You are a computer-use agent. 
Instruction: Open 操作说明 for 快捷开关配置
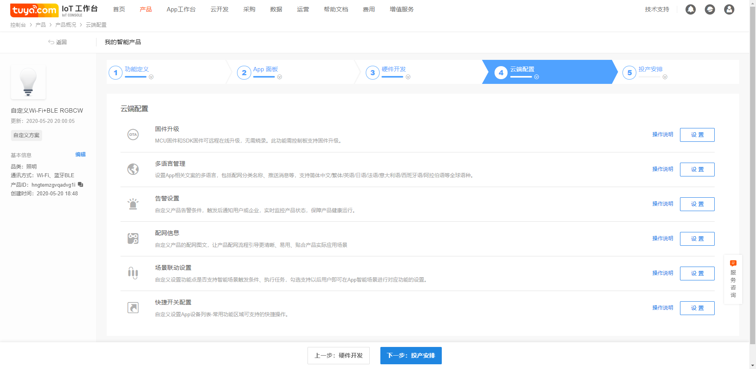pyautogui.click(x=663, y=308)
